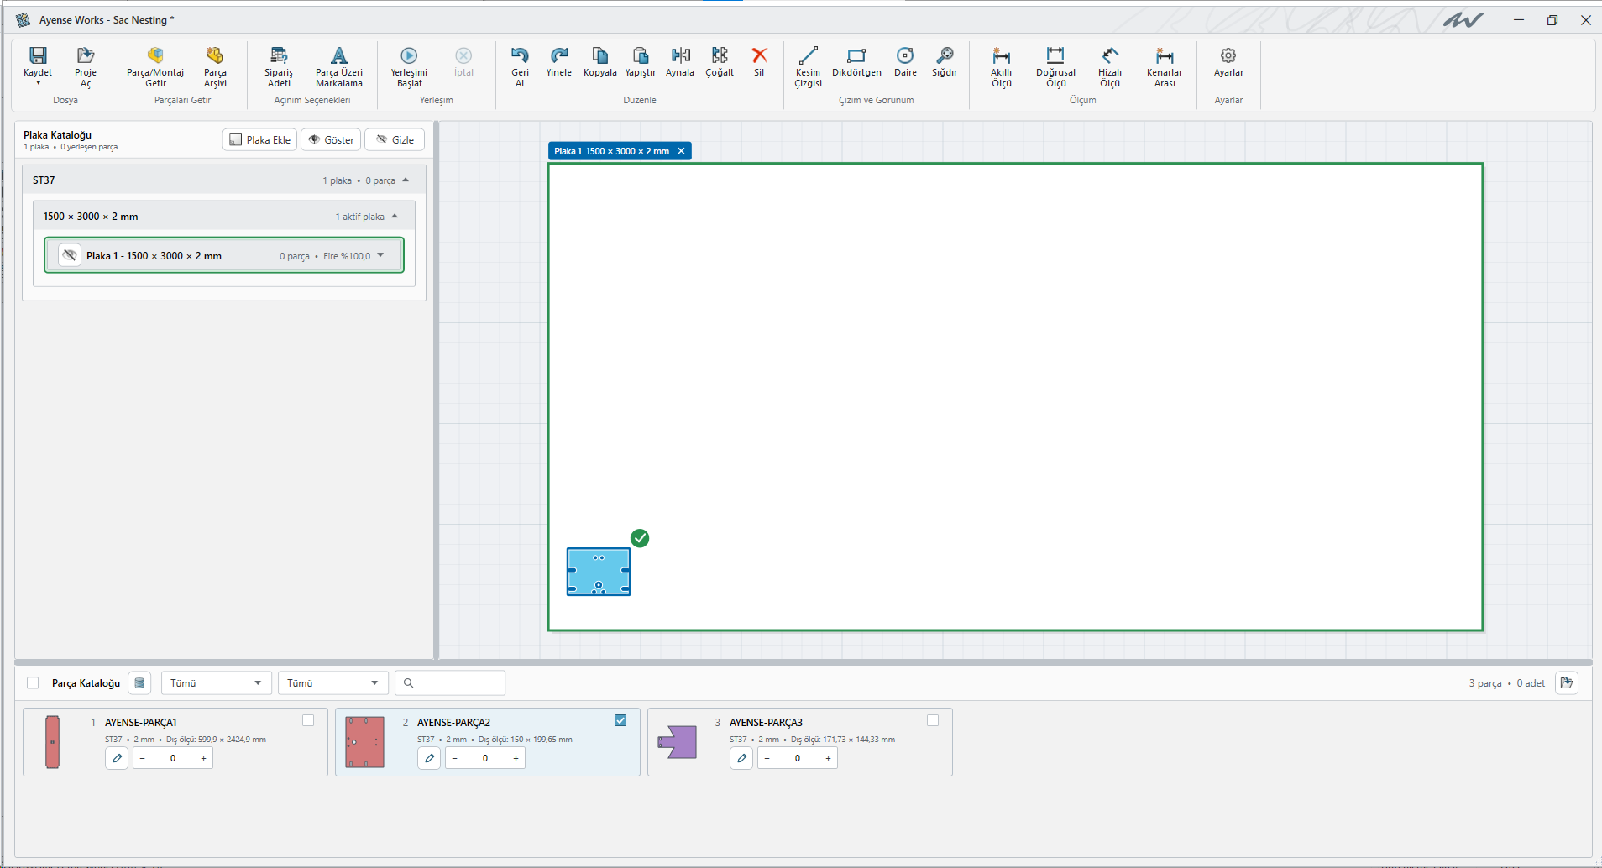Toggle visibility eye of Plaka 1

(x=70, y=255)
